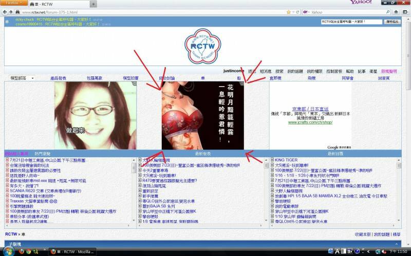Click the RCTW plum-blossom logo

[202, 47]
